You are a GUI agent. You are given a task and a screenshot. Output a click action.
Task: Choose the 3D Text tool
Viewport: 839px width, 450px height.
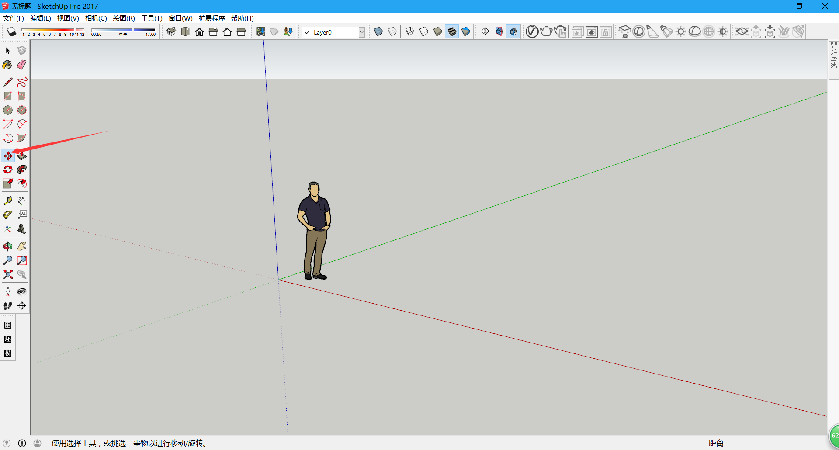coord(22,229)
